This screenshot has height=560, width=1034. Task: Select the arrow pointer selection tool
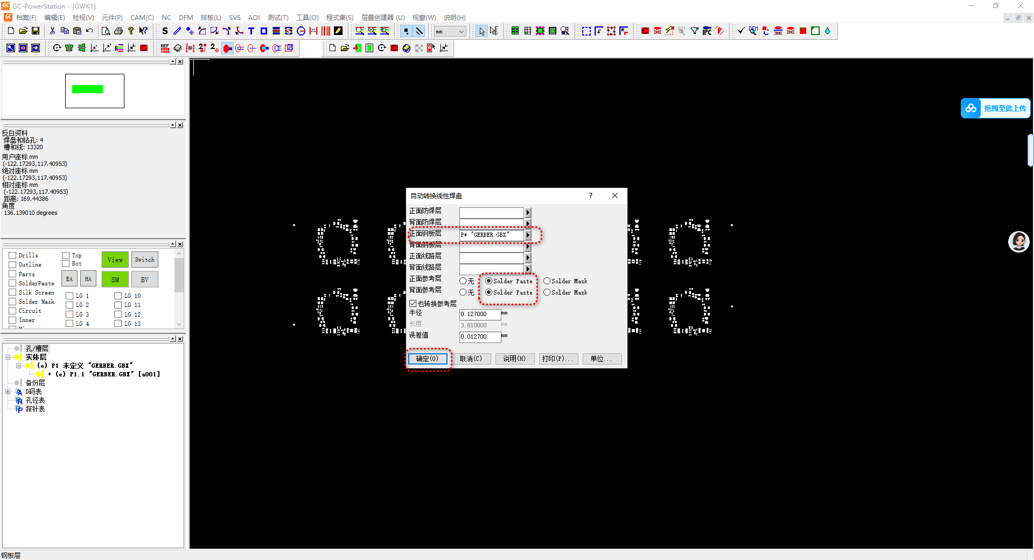[x=481, y=31]
